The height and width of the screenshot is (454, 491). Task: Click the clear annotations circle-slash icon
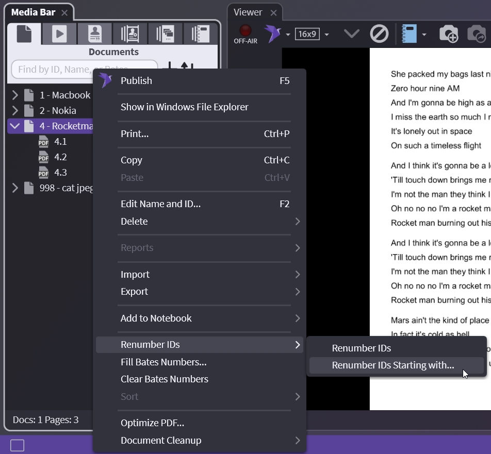(x=379, y=35)
